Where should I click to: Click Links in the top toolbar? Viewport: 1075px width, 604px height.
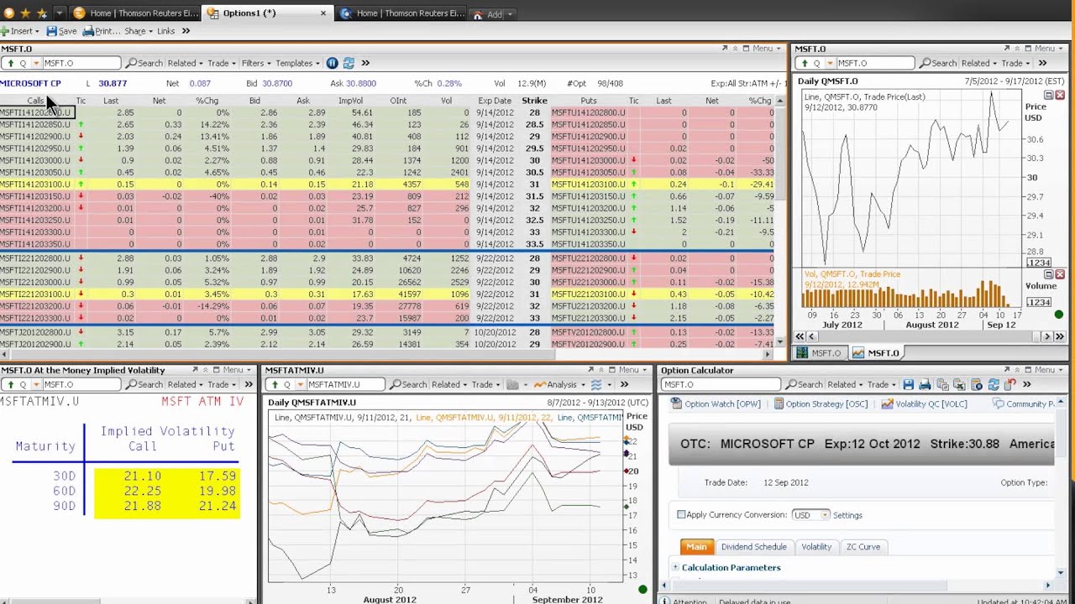[165, 31]
